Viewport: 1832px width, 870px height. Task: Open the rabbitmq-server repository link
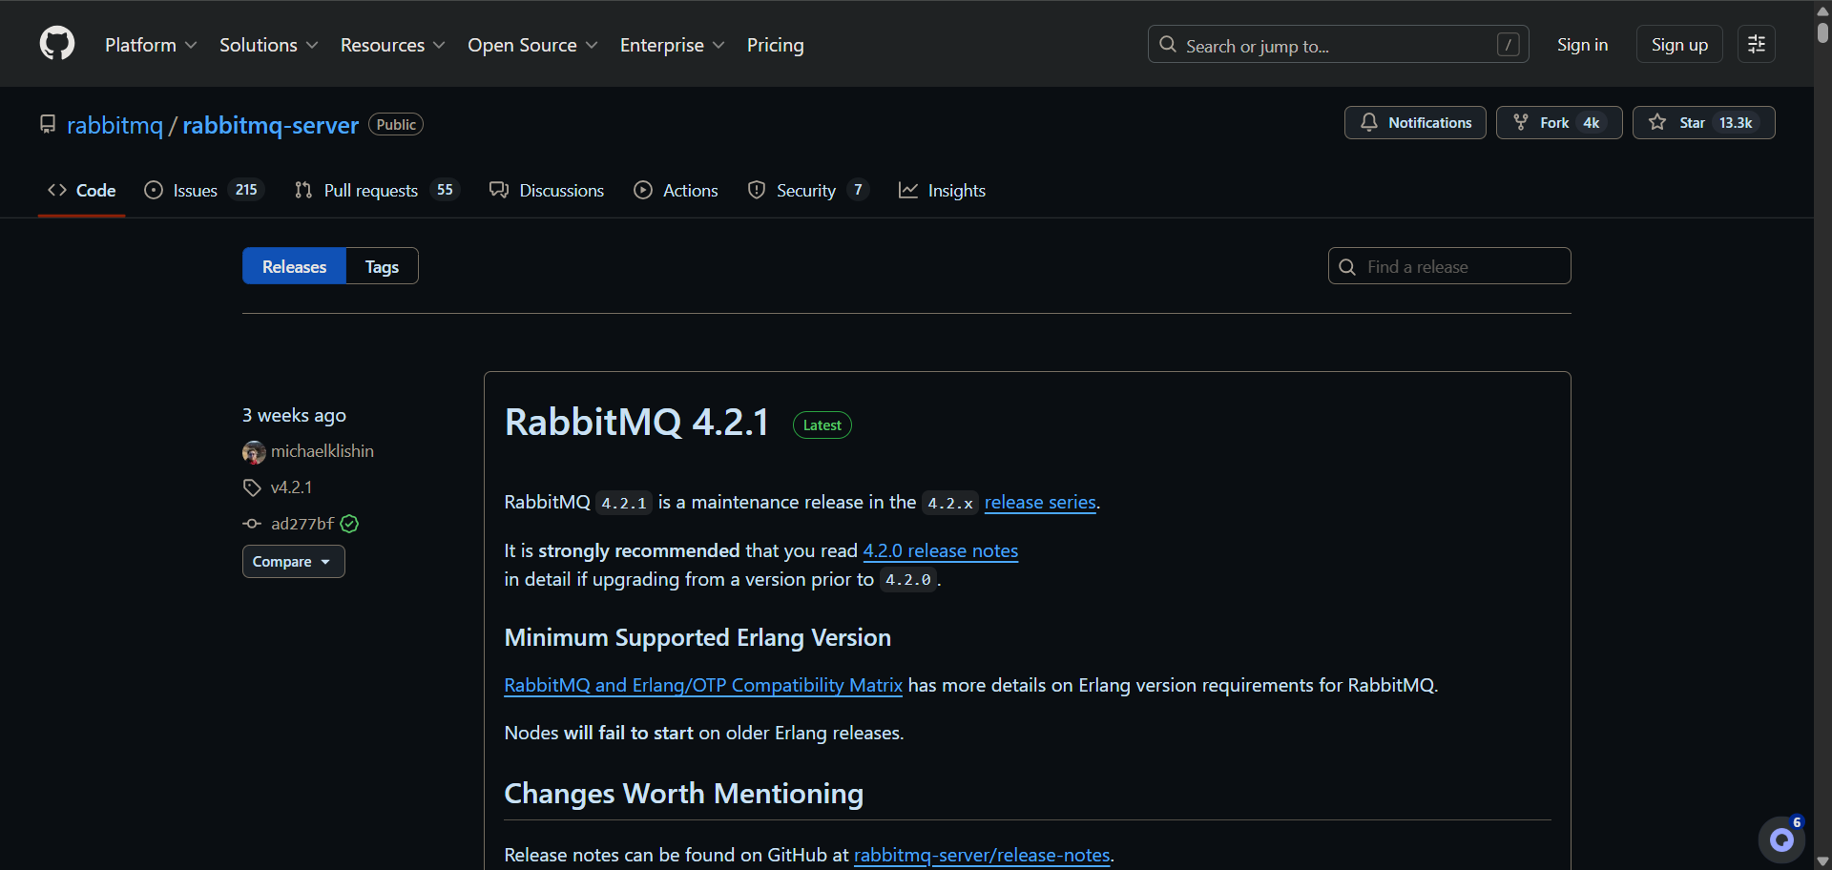270,125
